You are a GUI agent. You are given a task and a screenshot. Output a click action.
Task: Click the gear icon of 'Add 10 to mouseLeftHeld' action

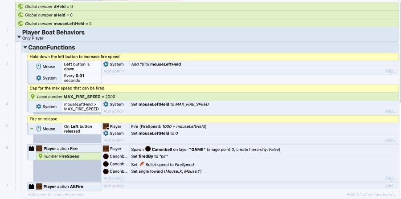(106, 64)
